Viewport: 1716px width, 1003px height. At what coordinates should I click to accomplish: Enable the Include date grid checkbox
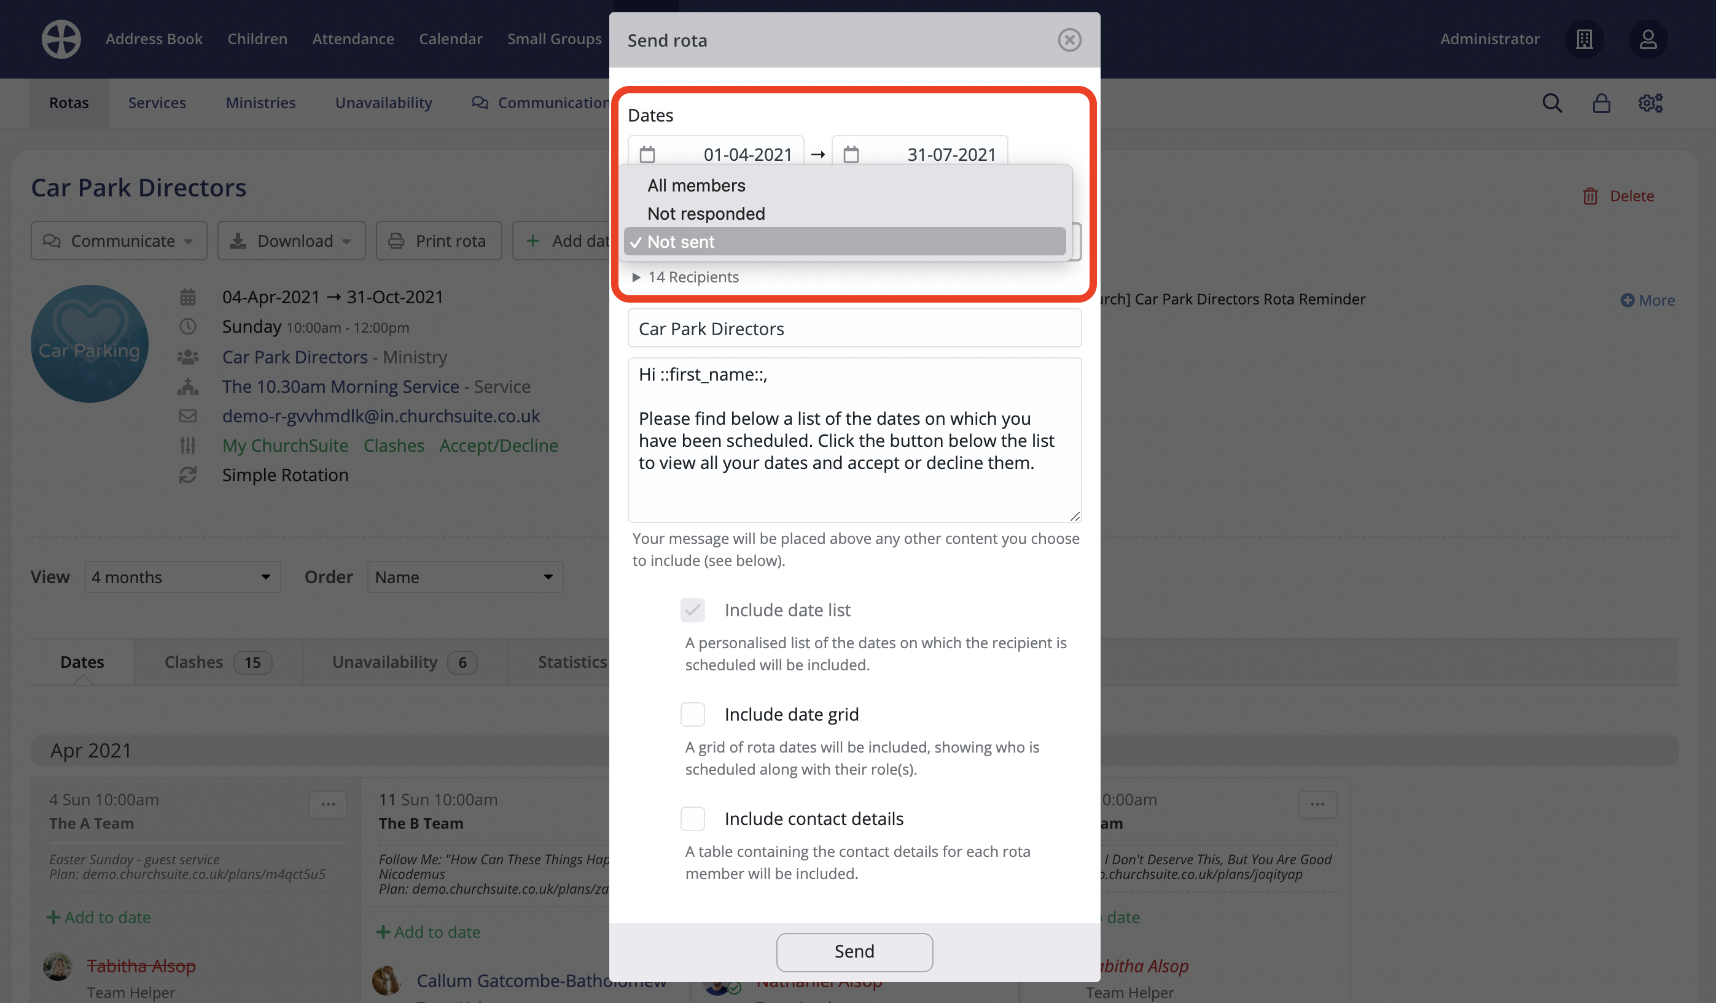(693, 714)
